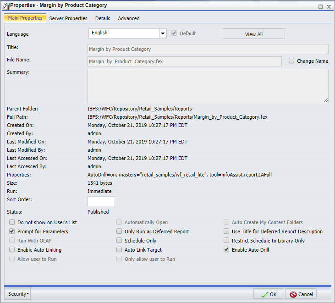Uncheck Prompt for Parameters
335x303 pixels.
(12, 231)
